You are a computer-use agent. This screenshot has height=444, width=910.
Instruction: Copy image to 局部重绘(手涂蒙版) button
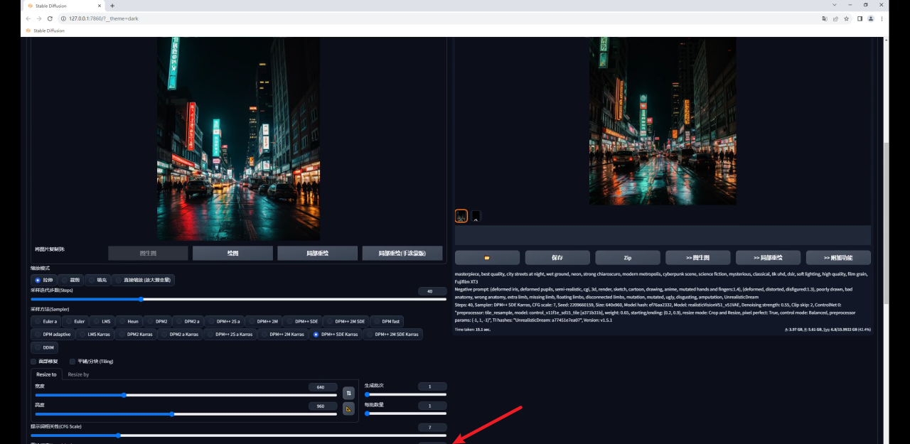coord(402,253)
